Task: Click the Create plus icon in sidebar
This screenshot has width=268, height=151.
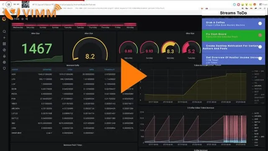Action: pyautogui.click(x=4, y=38)
